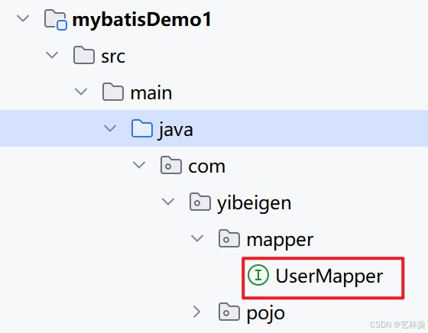The width and height of the screenshot is (428, 333).
Task: Click the main folder icon
Action: tap(113, 92)
